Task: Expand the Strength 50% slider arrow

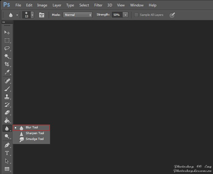Action: (125, 15)
